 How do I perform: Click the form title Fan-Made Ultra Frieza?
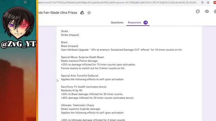point(58,13)
